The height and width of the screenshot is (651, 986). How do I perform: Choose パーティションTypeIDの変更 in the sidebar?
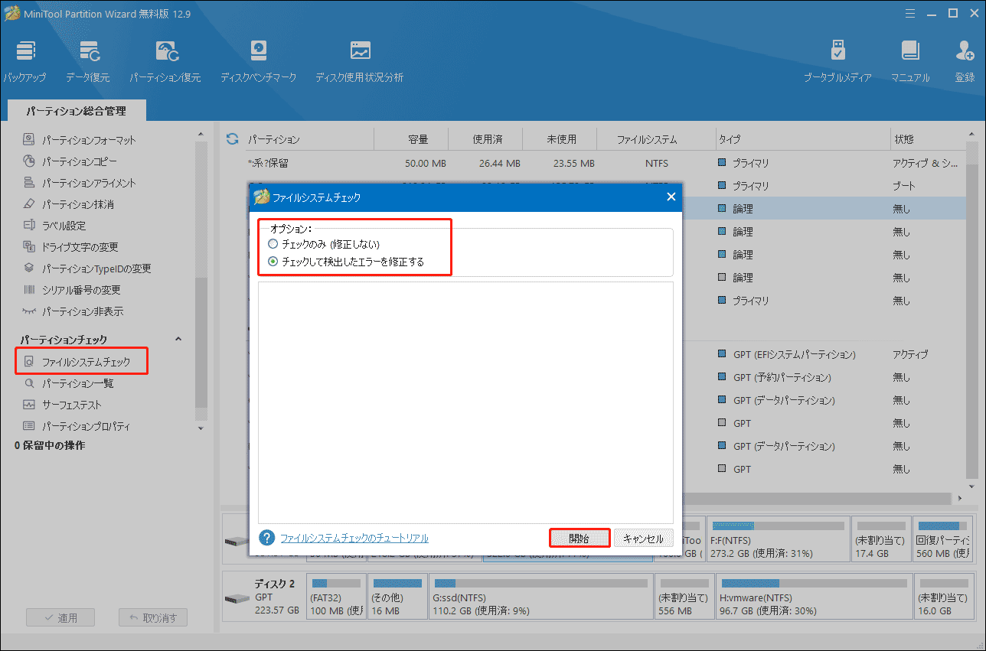[87, 269]
